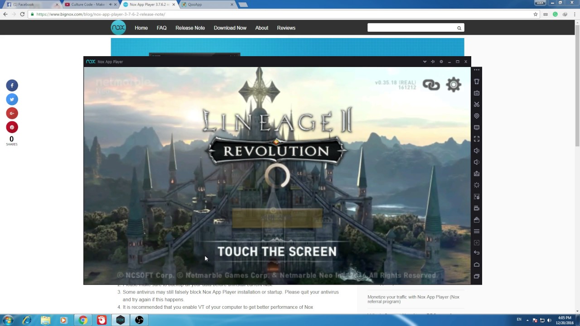Toggle Nox fullscreen mode icon
Viewport: 580px width, 326px height.
(477, 139)
